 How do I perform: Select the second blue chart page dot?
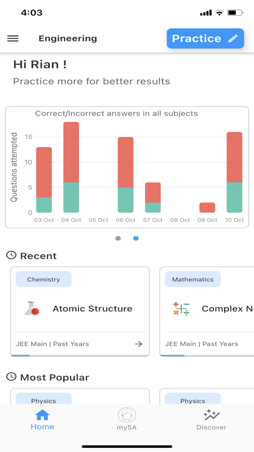(136, 238)
